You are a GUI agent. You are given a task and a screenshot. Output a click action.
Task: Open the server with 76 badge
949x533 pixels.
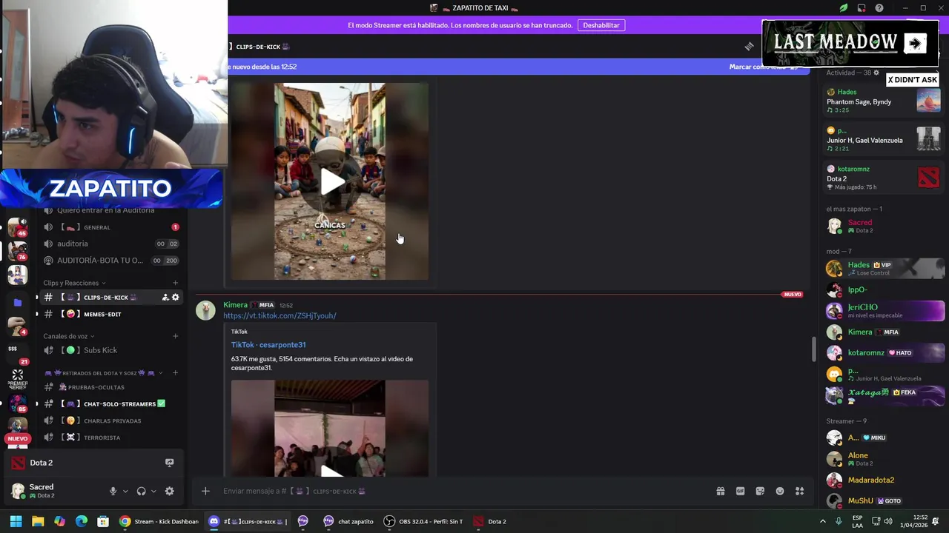pos(17,251)
